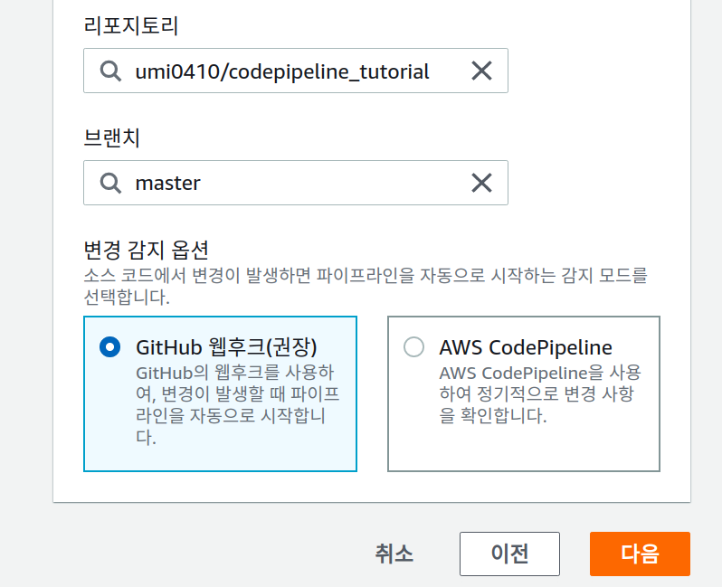The image size is (722, 587).
Task: Click inside the master branch input
Action: pyautogui.click(x=296, y=183)
